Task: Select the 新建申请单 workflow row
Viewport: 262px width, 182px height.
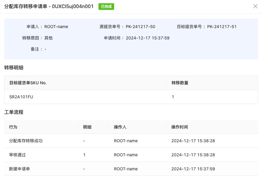Action: tap(19, 169)
